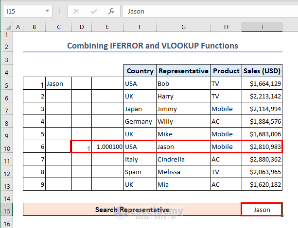298x228 pixels.
Task: Select cell with value $2,810,983
Action: pos(262,147)
